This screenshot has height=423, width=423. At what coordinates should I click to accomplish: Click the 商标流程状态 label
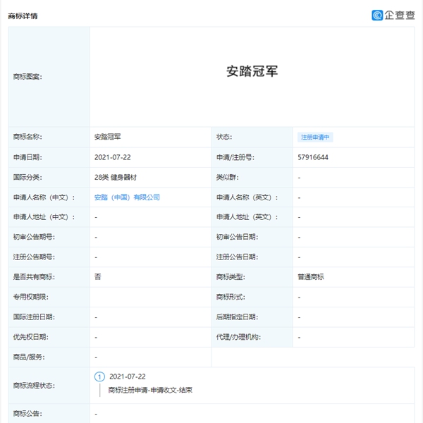[x=34, y=386]
